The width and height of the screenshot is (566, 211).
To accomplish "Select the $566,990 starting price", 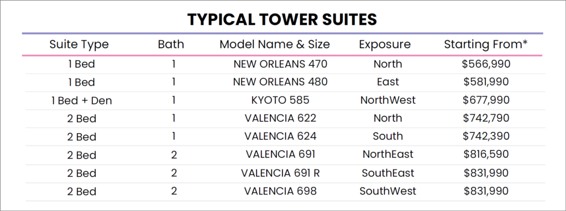I will pyautogui.click(x=486, y=64).
